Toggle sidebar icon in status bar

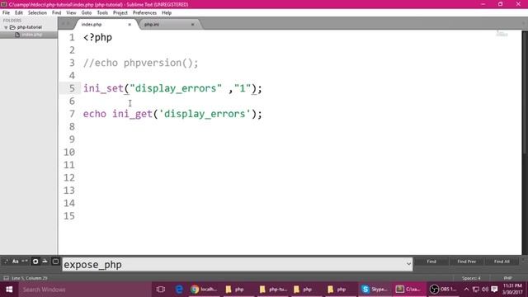[6, 278]
